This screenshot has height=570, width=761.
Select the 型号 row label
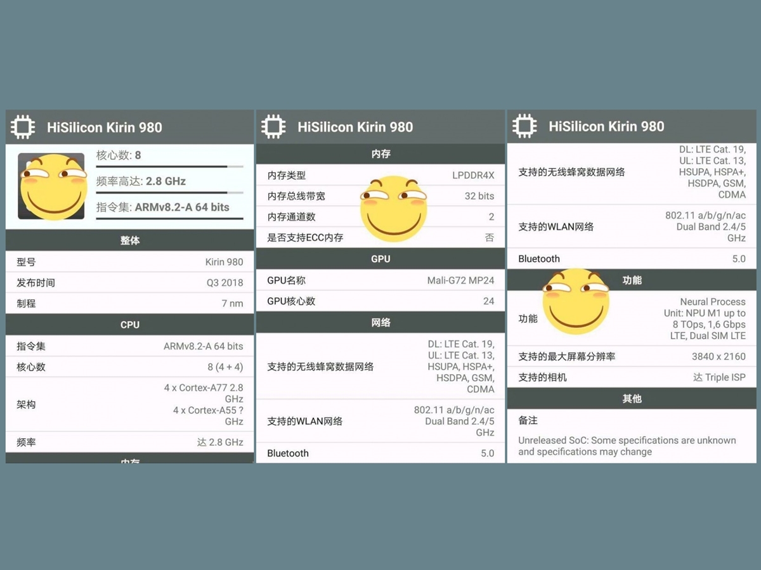(26, 262)
